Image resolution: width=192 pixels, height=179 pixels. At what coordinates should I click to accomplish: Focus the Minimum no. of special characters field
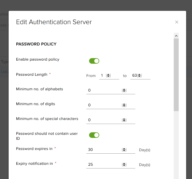[x=104, y=120]
